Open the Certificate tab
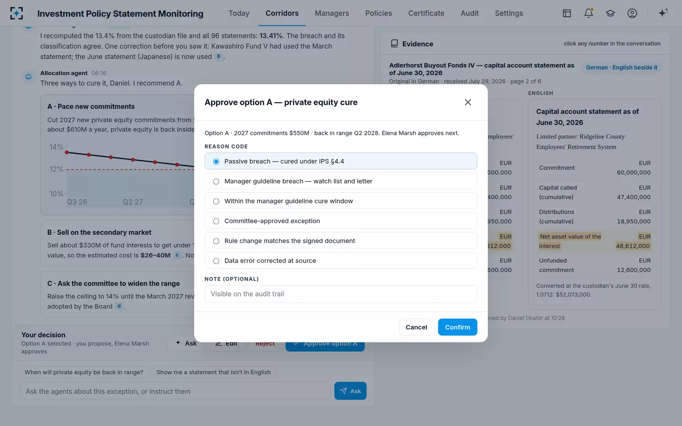The width and height of the screenshot is (682, 426). (426, 13)
